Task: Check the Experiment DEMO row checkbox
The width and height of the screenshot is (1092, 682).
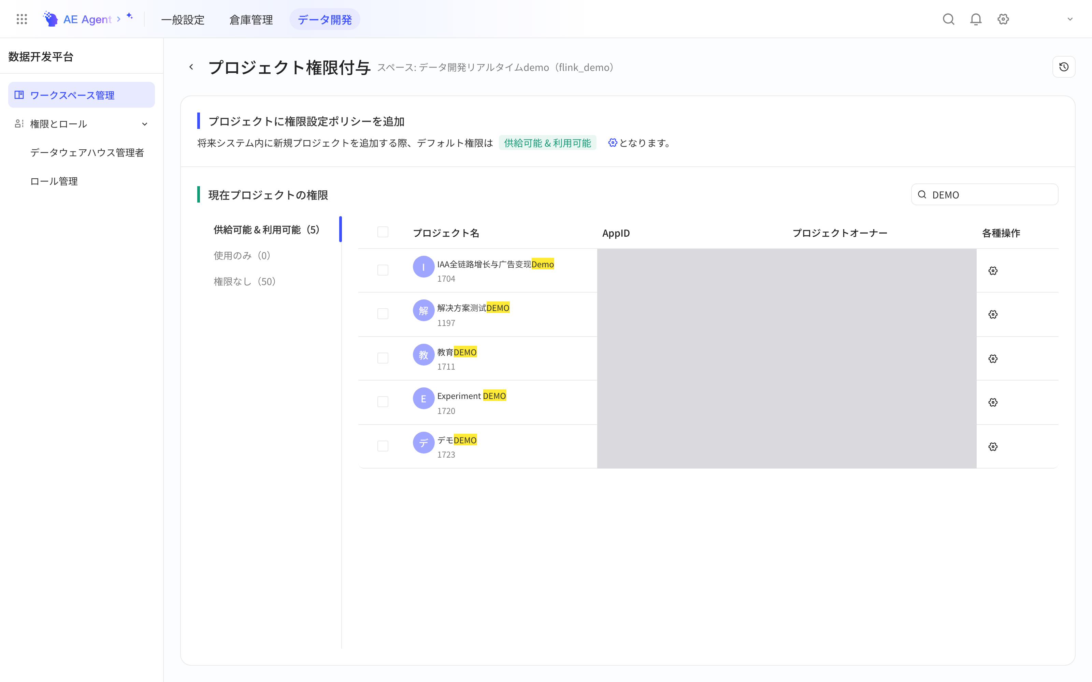Action: [x=383, y=401]
